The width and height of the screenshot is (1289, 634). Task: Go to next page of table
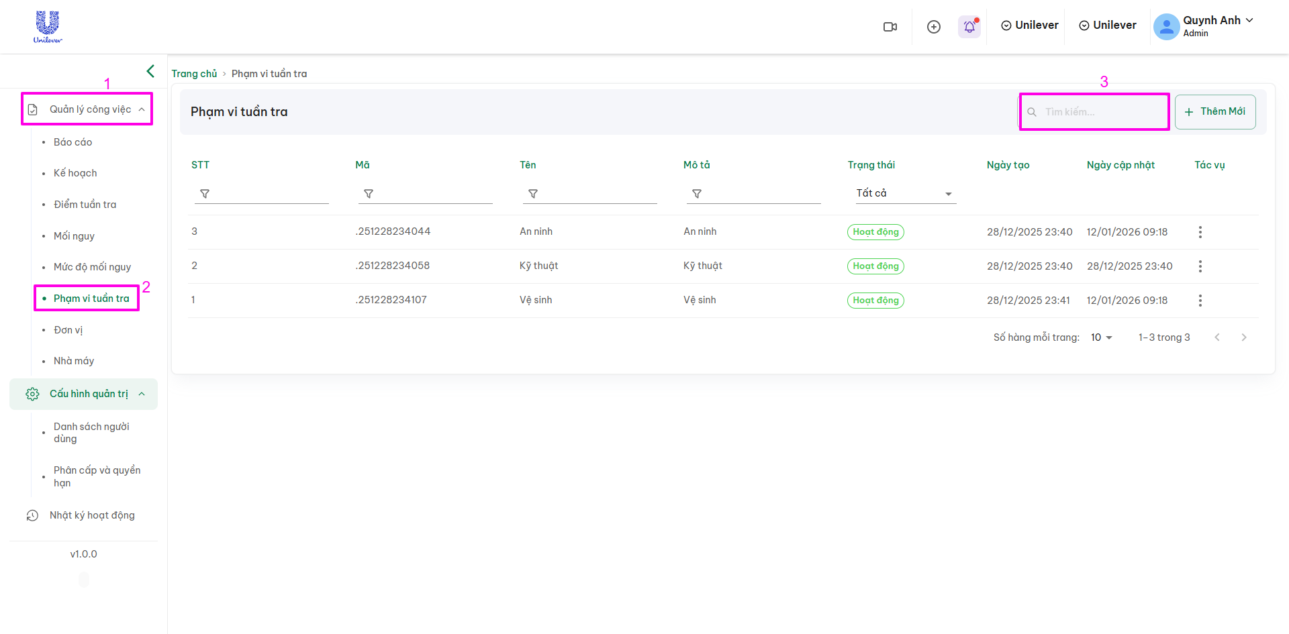(x=1243, y=337)
